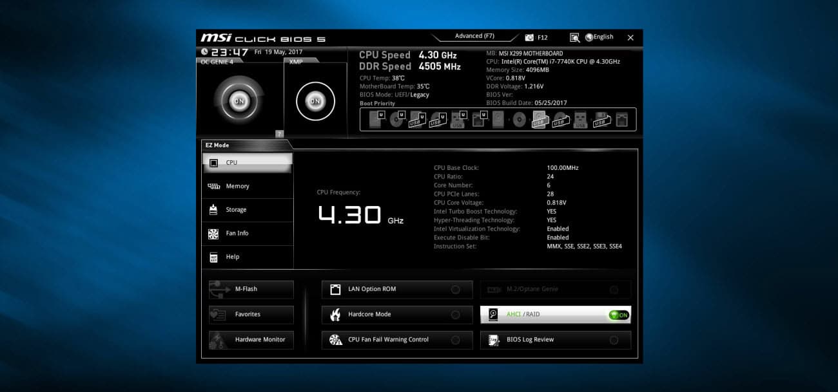Switch to the Storage section
The image size is (838, 392).
[x=236, y=210]
